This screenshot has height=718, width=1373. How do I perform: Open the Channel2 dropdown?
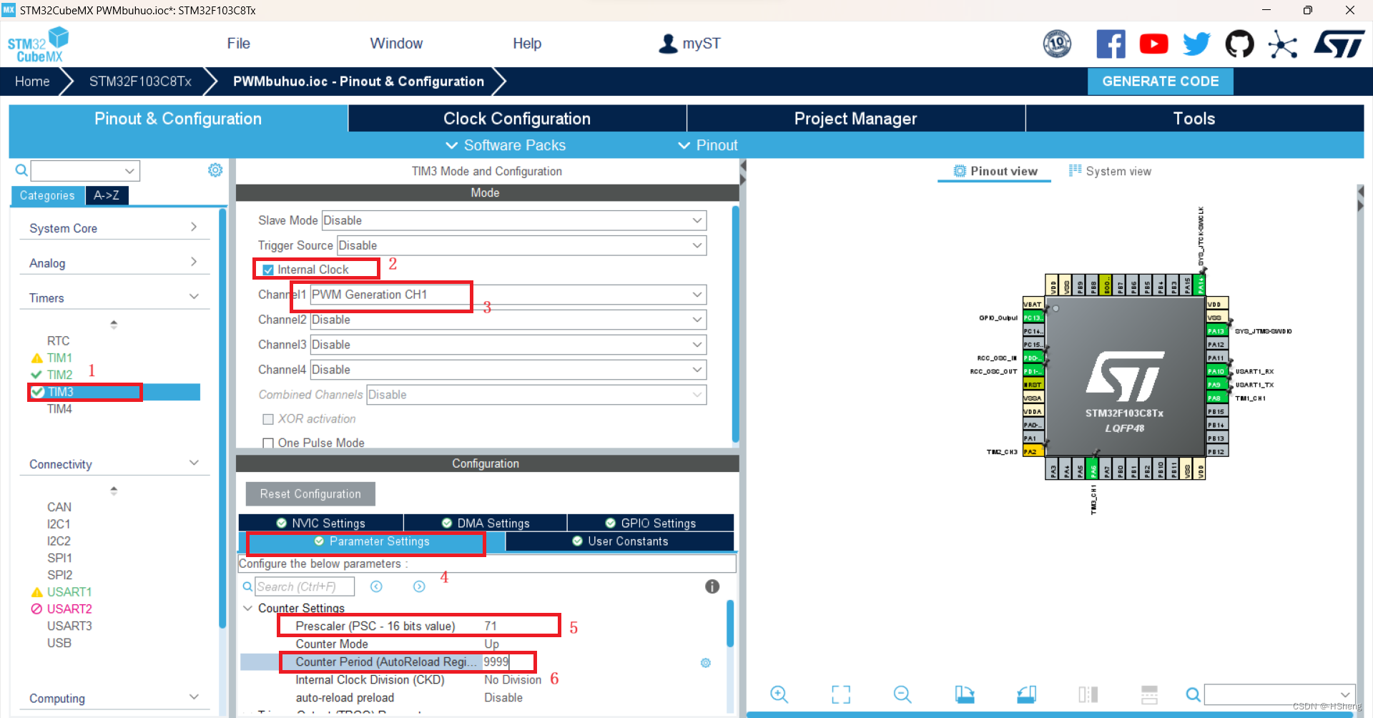tap(508, 320)
